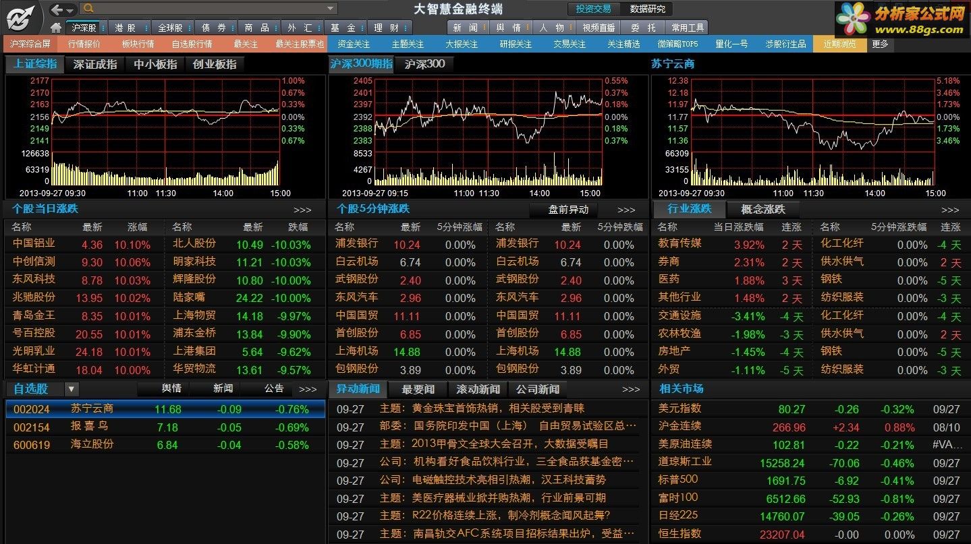Viewport: 971px width, 544px height.
Task: Open the 资金关注 sub-tab
Action: [x=354, y=44]
